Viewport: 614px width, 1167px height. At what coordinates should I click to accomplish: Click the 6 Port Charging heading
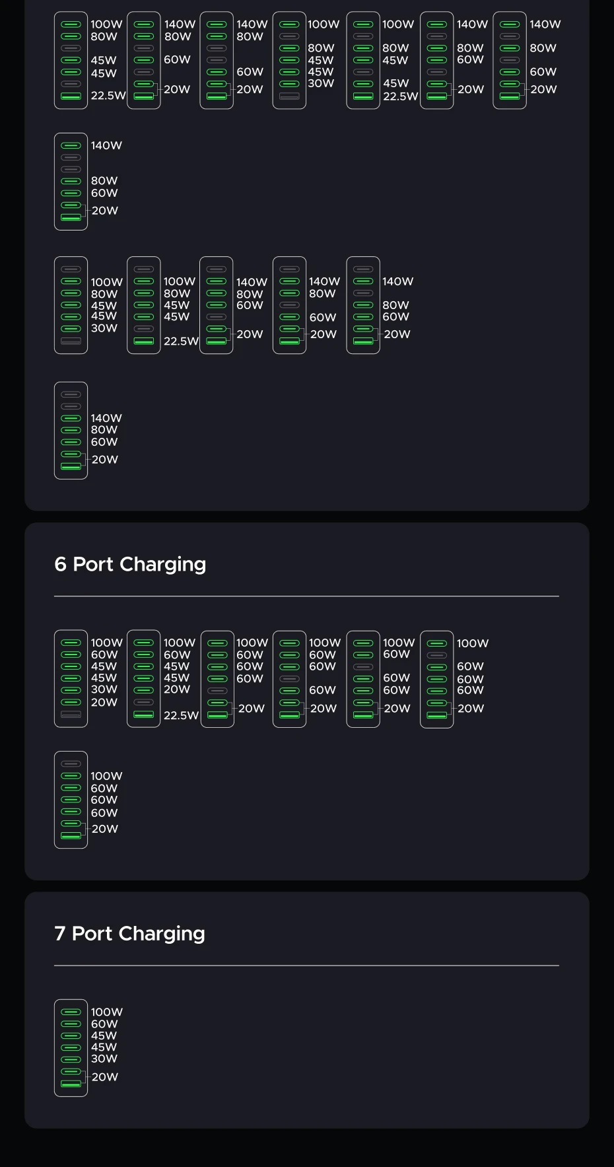130,564
